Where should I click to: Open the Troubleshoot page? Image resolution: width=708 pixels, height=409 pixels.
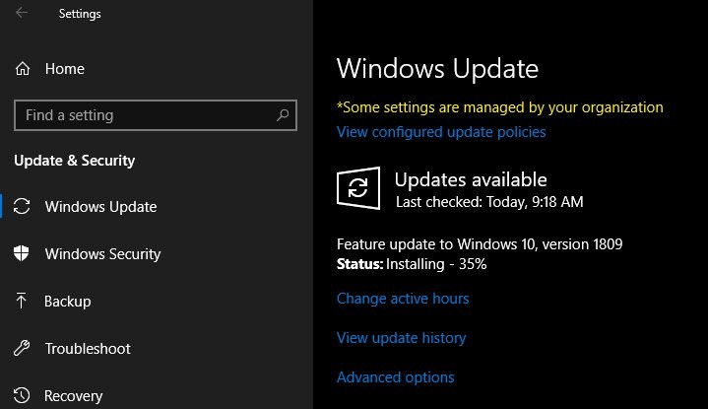tap(88, 349)
